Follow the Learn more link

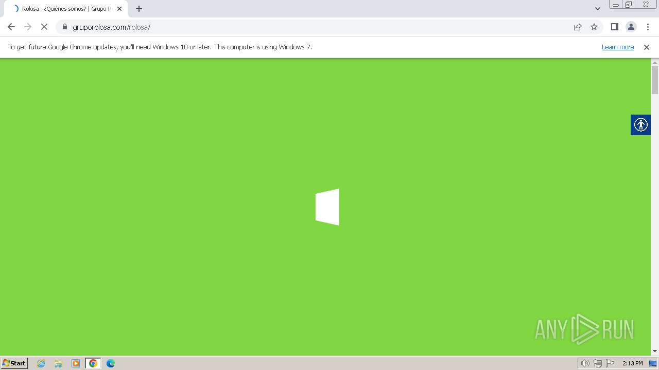[x=618, y=47]
